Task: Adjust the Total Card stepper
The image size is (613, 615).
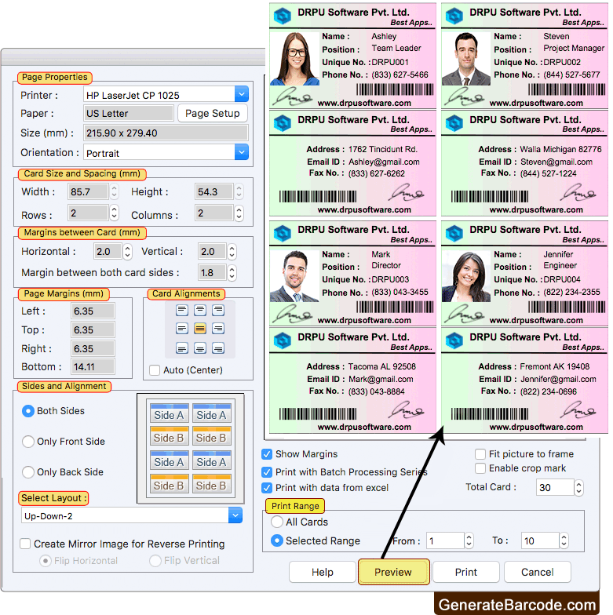Action: [578, 488]
